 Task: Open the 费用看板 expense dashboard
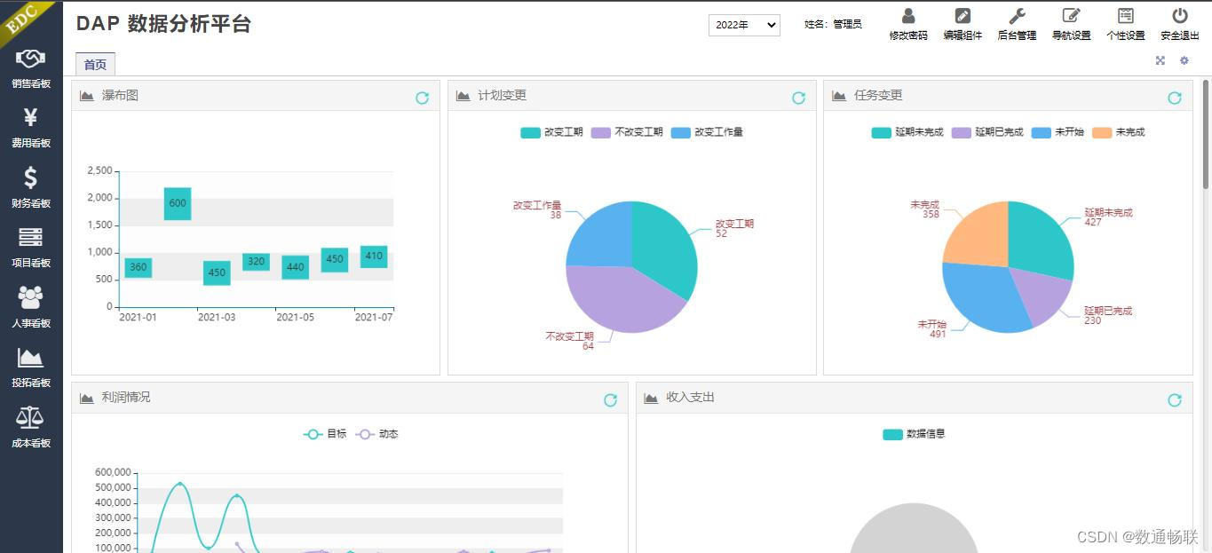tap(31, 128)
